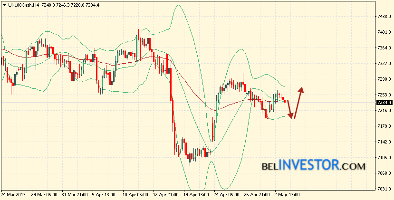Screen dimensions: 394x200
Task: Pick the 7253.0 price axis label
Action: coord(384,95)
